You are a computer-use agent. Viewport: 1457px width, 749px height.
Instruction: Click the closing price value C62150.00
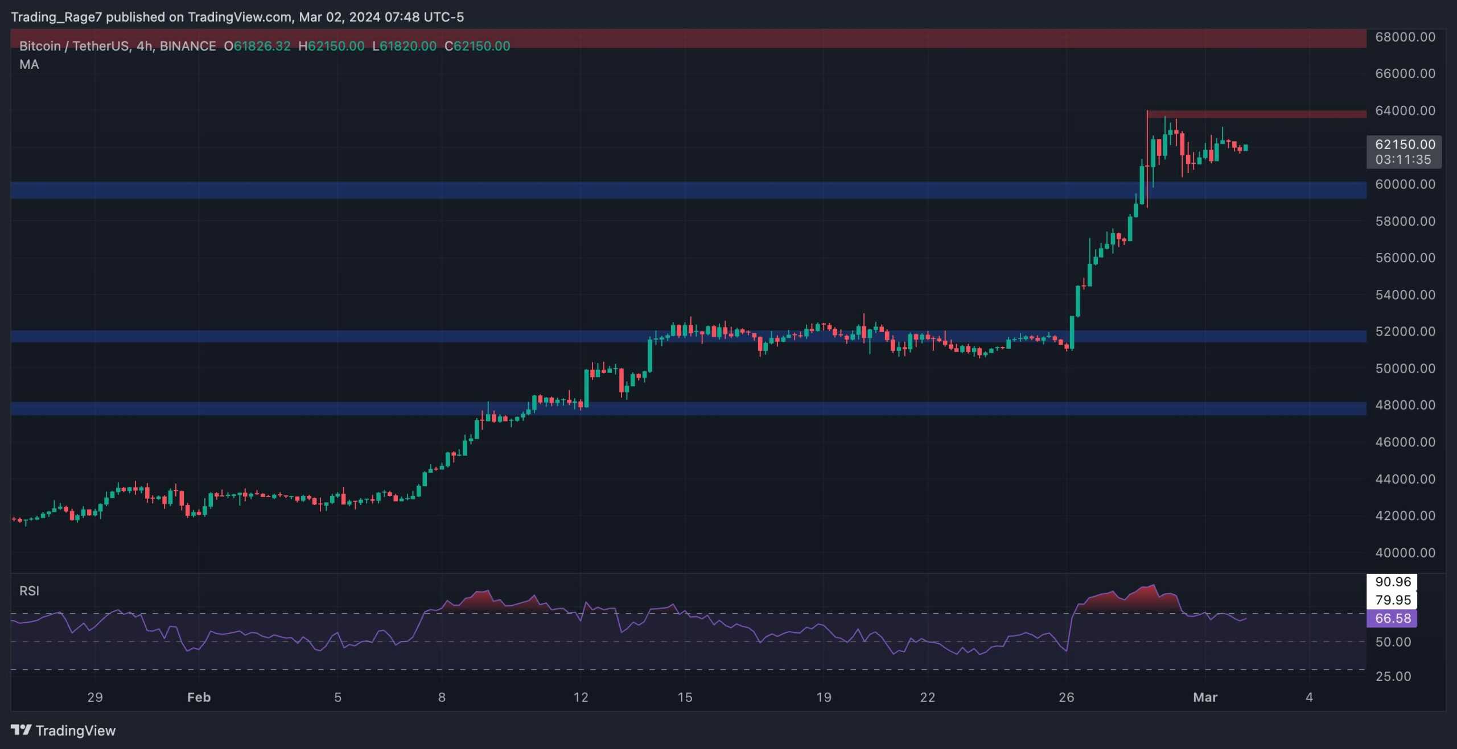[x=477, y=46]
